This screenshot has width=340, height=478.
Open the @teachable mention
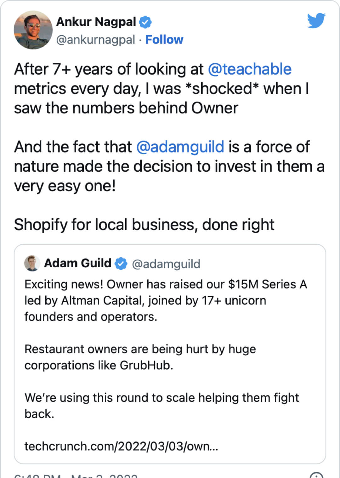(250, 69)
